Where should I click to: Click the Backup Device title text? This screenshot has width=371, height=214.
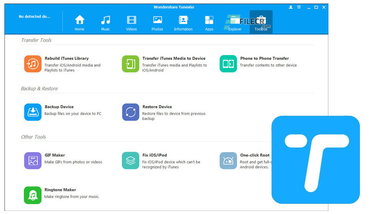tap(59, 107)
